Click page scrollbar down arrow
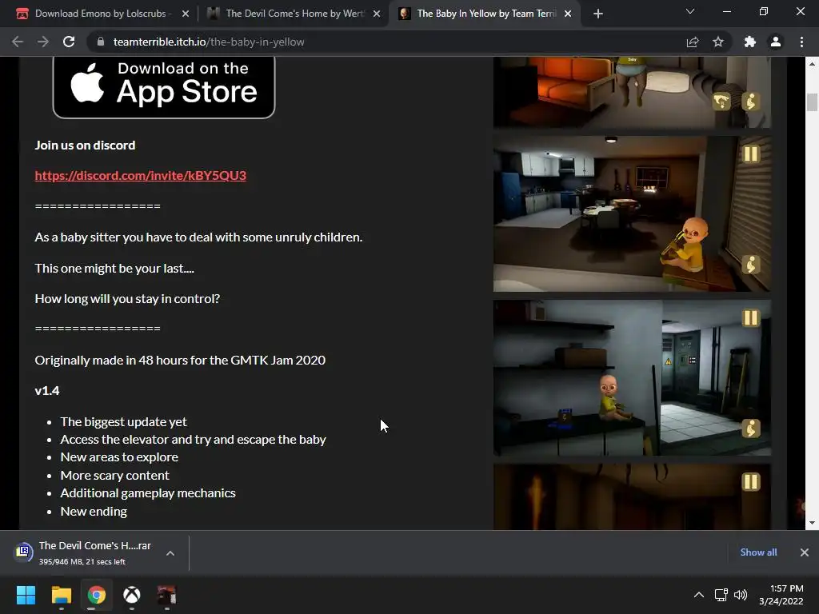 point(812,523)
